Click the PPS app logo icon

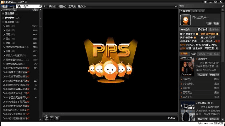click(3, 2)
